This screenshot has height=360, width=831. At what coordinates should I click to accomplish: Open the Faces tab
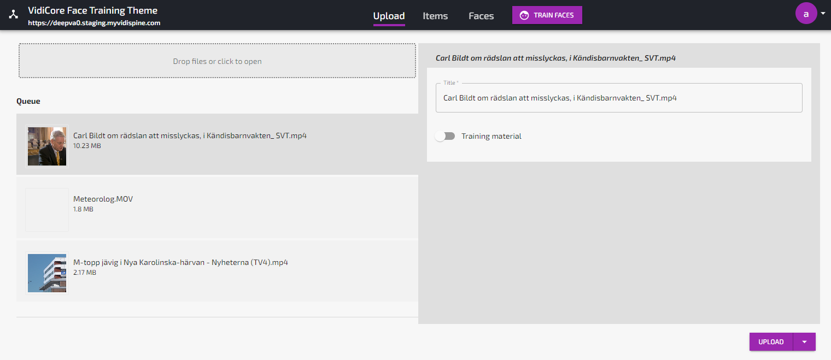[481, 16]
